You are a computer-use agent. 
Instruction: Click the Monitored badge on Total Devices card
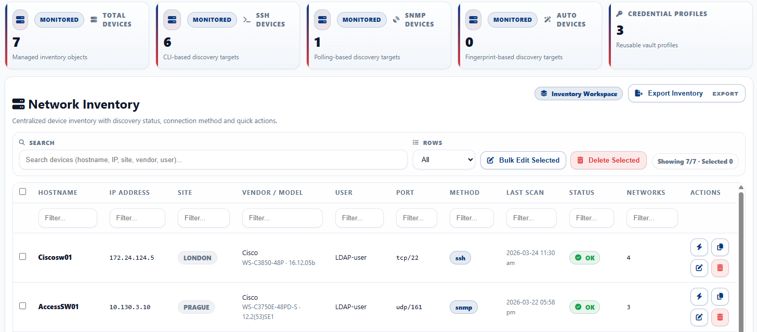pos(59,20)
